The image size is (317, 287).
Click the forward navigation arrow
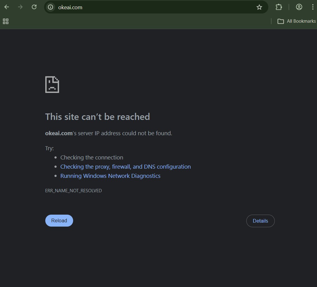click(x=20, y=7)
